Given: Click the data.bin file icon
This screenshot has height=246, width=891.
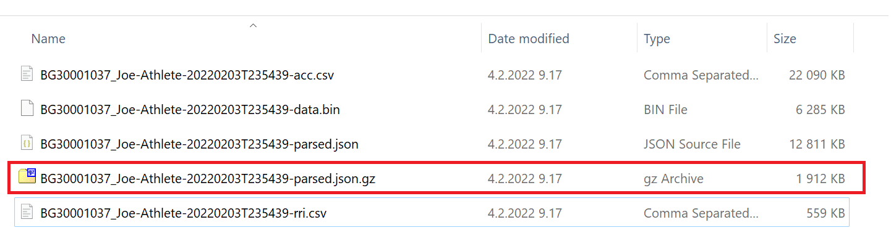Looking at the screenshot, I should point(27,110).
